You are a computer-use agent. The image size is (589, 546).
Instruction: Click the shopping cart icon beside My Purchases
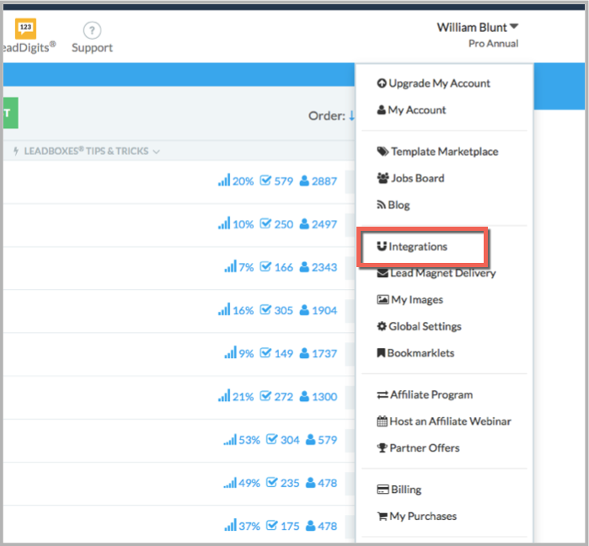382,517
